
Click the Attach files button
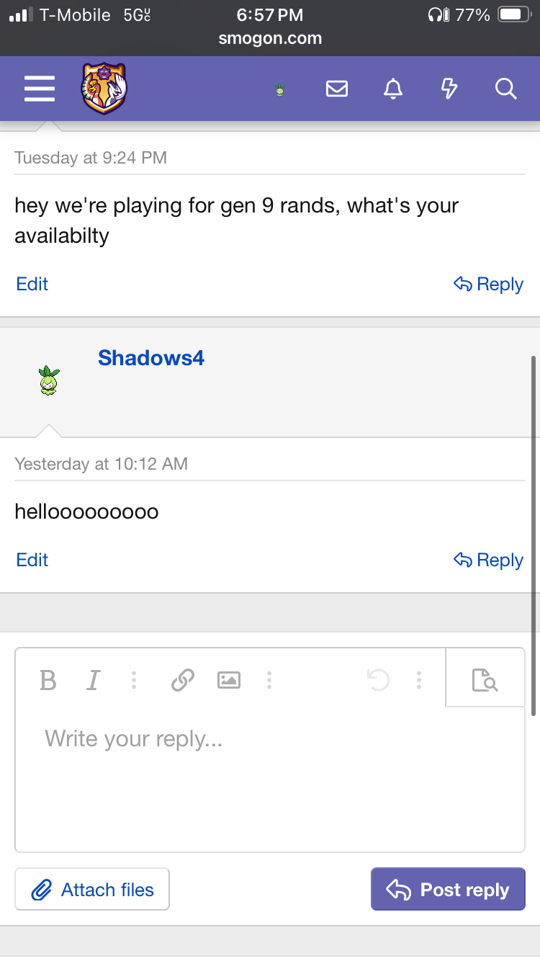tap(92, 890)
